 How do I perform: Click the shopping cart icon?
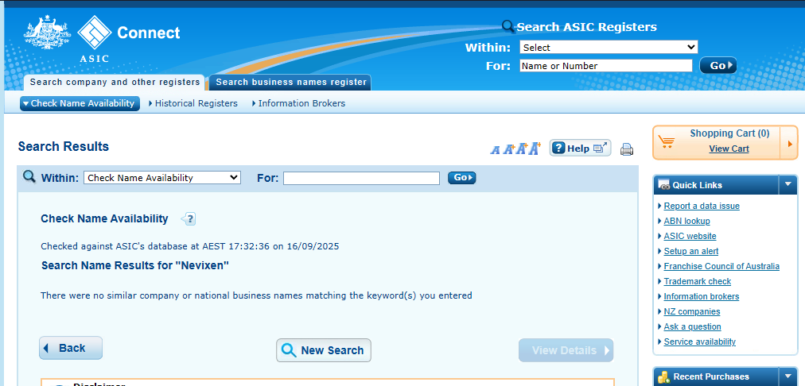click(x=667, y=142)
